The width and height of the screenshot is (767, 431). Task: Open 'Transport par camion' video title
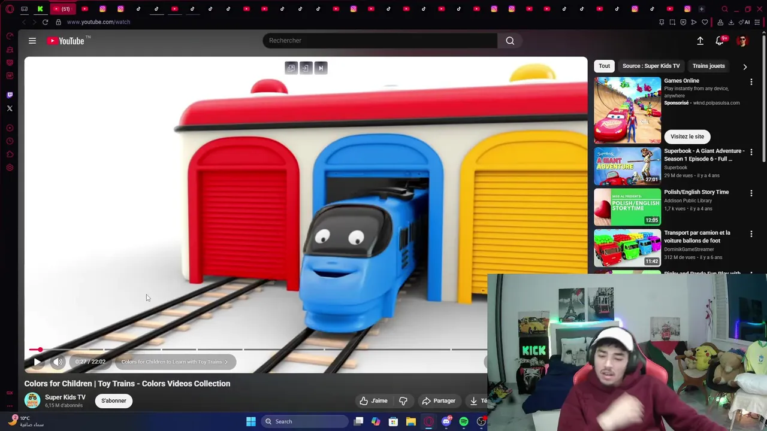[697, 236]
